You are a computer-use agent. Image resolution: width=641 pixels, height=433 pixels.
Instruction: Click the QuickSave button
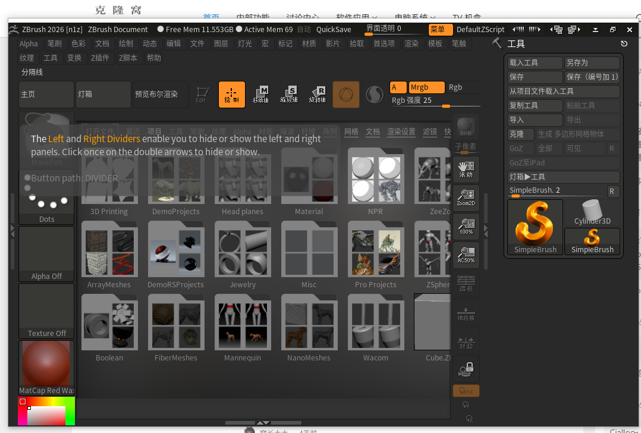(333, 29)
